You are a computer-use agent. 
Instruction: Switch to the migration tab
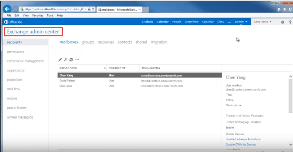159,42
